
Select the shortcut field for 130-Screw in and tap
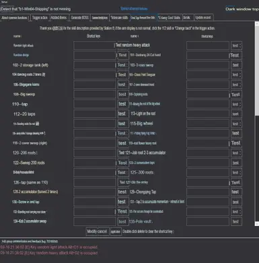[95, 202]
